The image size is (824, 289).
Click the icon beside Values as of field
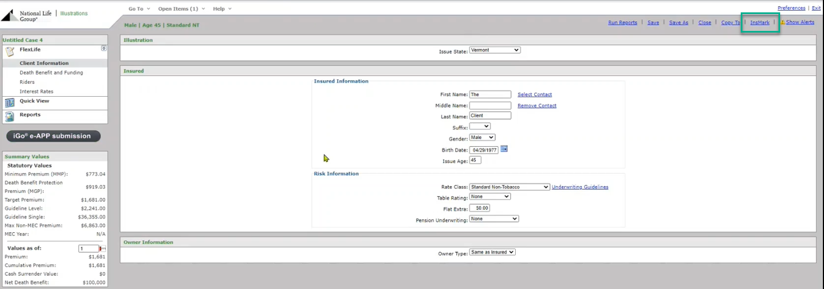tap(103, 249)
